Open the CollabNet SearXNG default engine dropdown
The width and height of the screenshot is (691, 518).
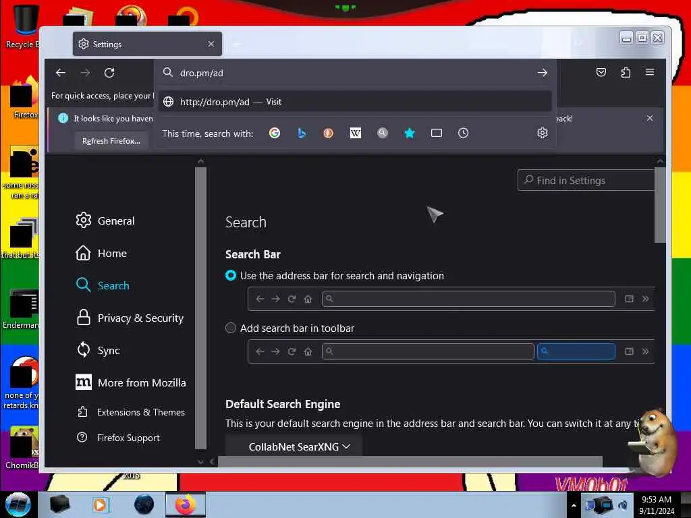tap(294, 447)
